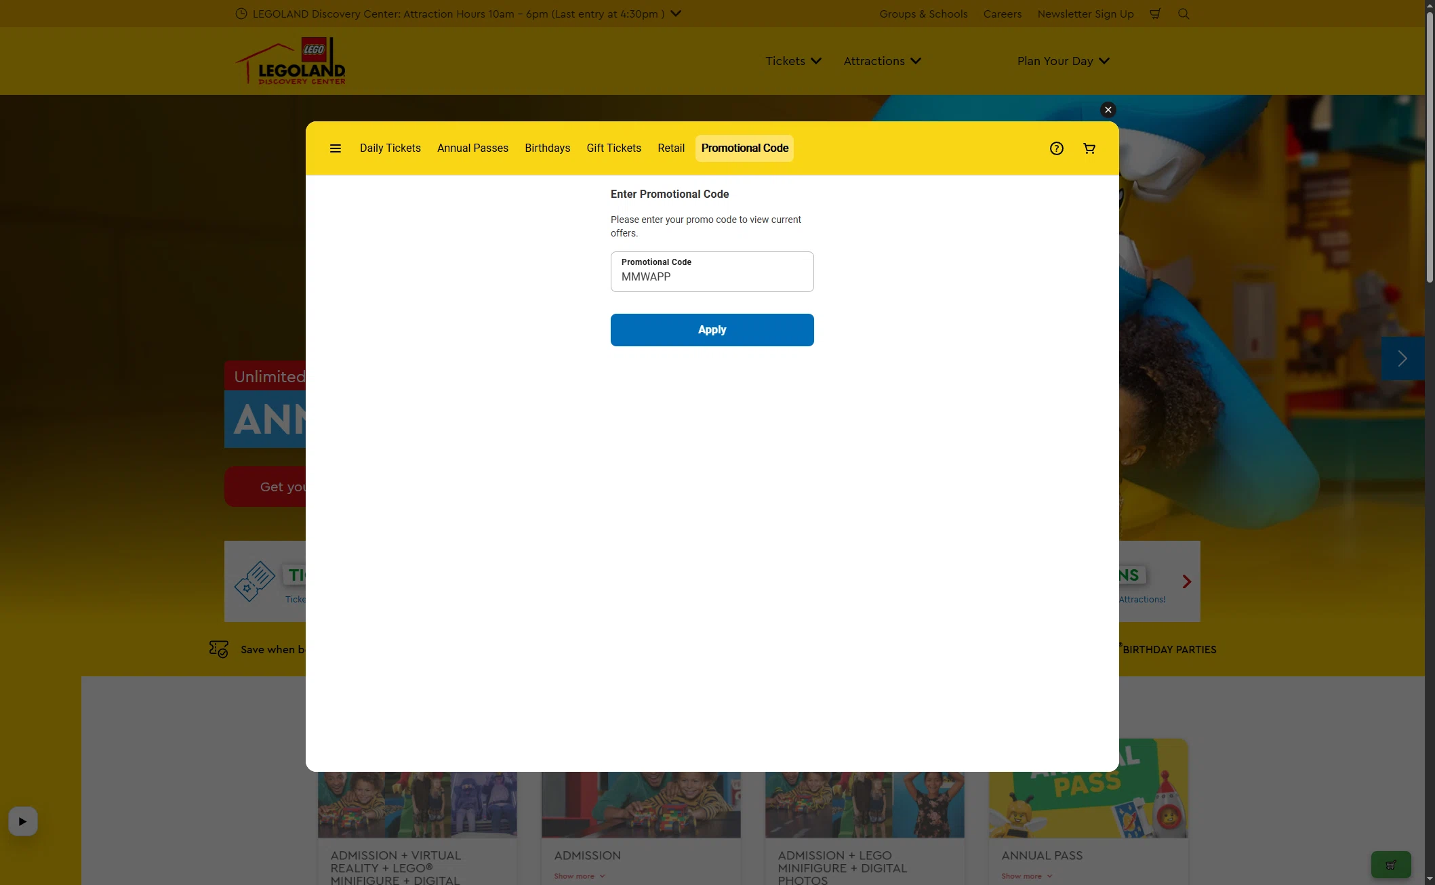Open the help question mark icon
Image resolution: width=1435 pixels, height=885 pixels.
[1056, 148]
